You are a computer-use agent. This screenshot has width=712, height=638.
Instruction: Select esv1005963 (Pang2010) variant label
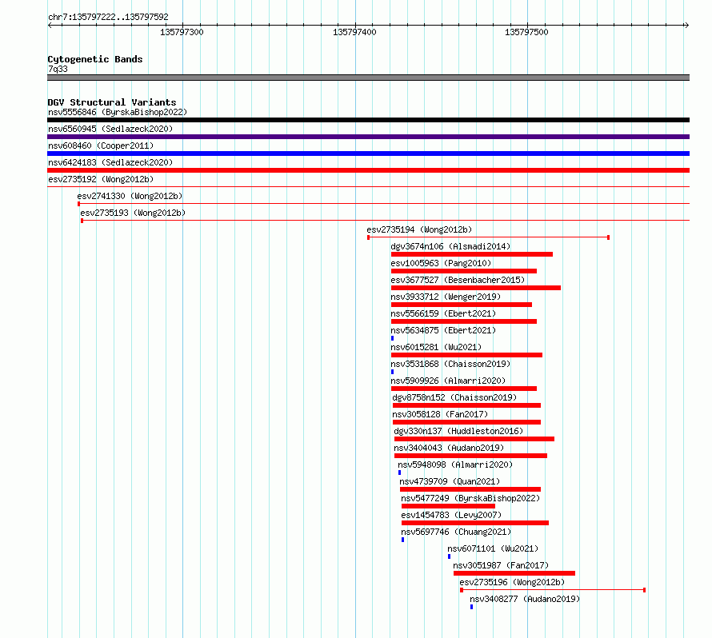click(441, 263)
